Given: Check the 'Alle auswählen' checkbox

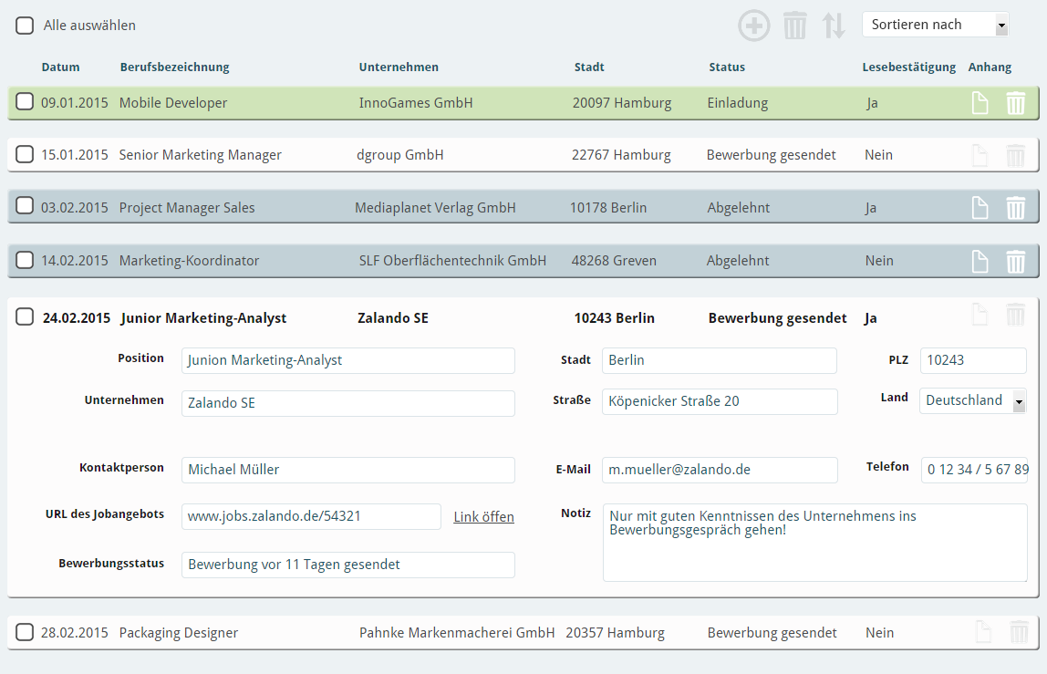Looking at the screenshot, I should tap(25, 26).
